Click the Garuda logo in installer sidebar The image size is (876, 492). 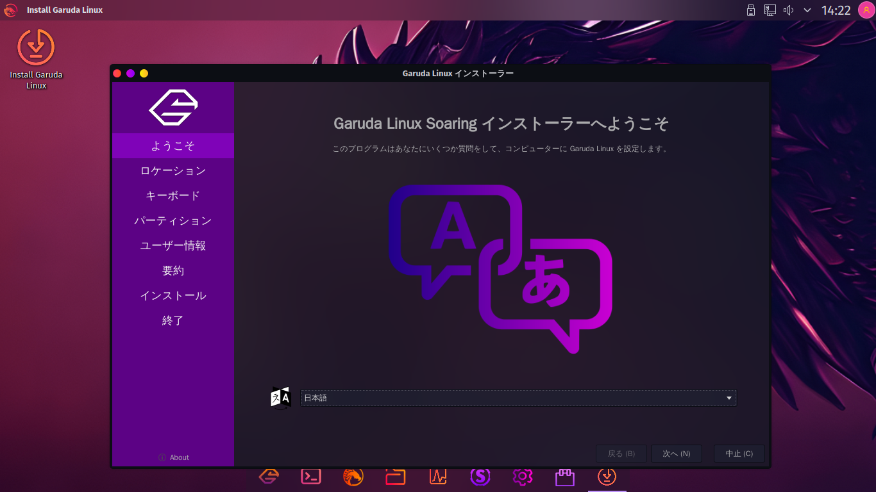(173, 107)
